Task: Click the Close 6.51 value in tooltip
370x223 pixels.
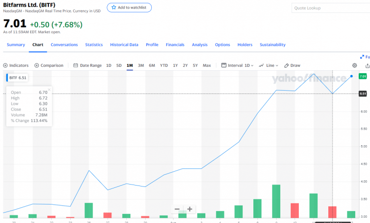Action: coord(43,109)
